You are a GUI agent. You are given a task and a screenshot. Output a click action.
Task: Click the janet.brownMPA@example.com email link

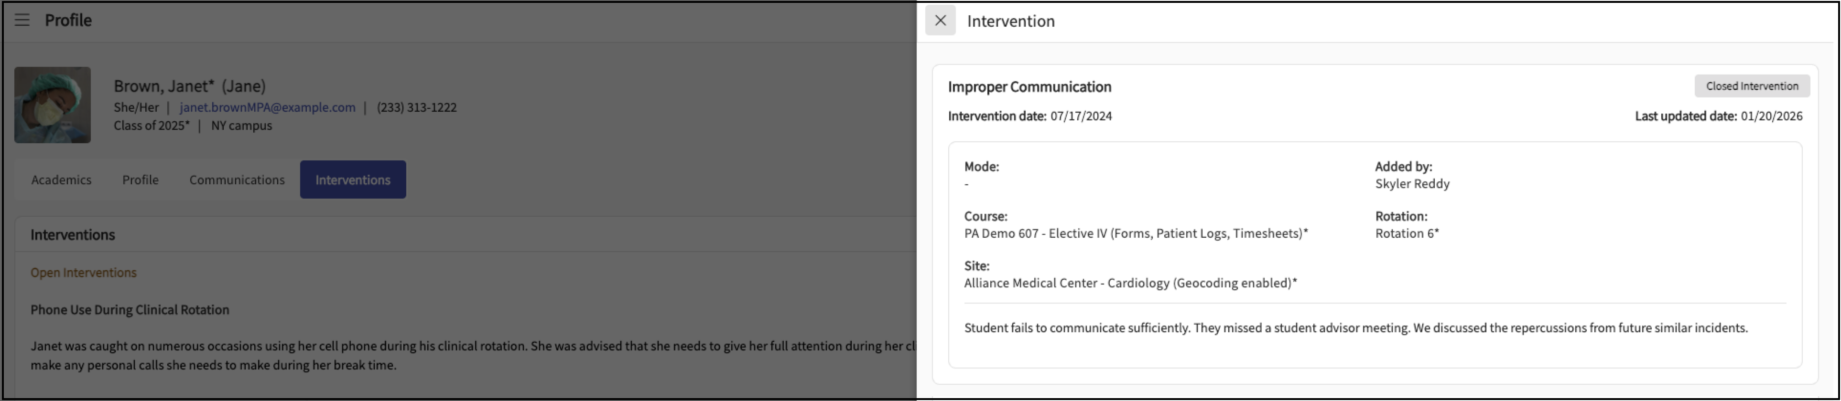(x=267, y=108)
